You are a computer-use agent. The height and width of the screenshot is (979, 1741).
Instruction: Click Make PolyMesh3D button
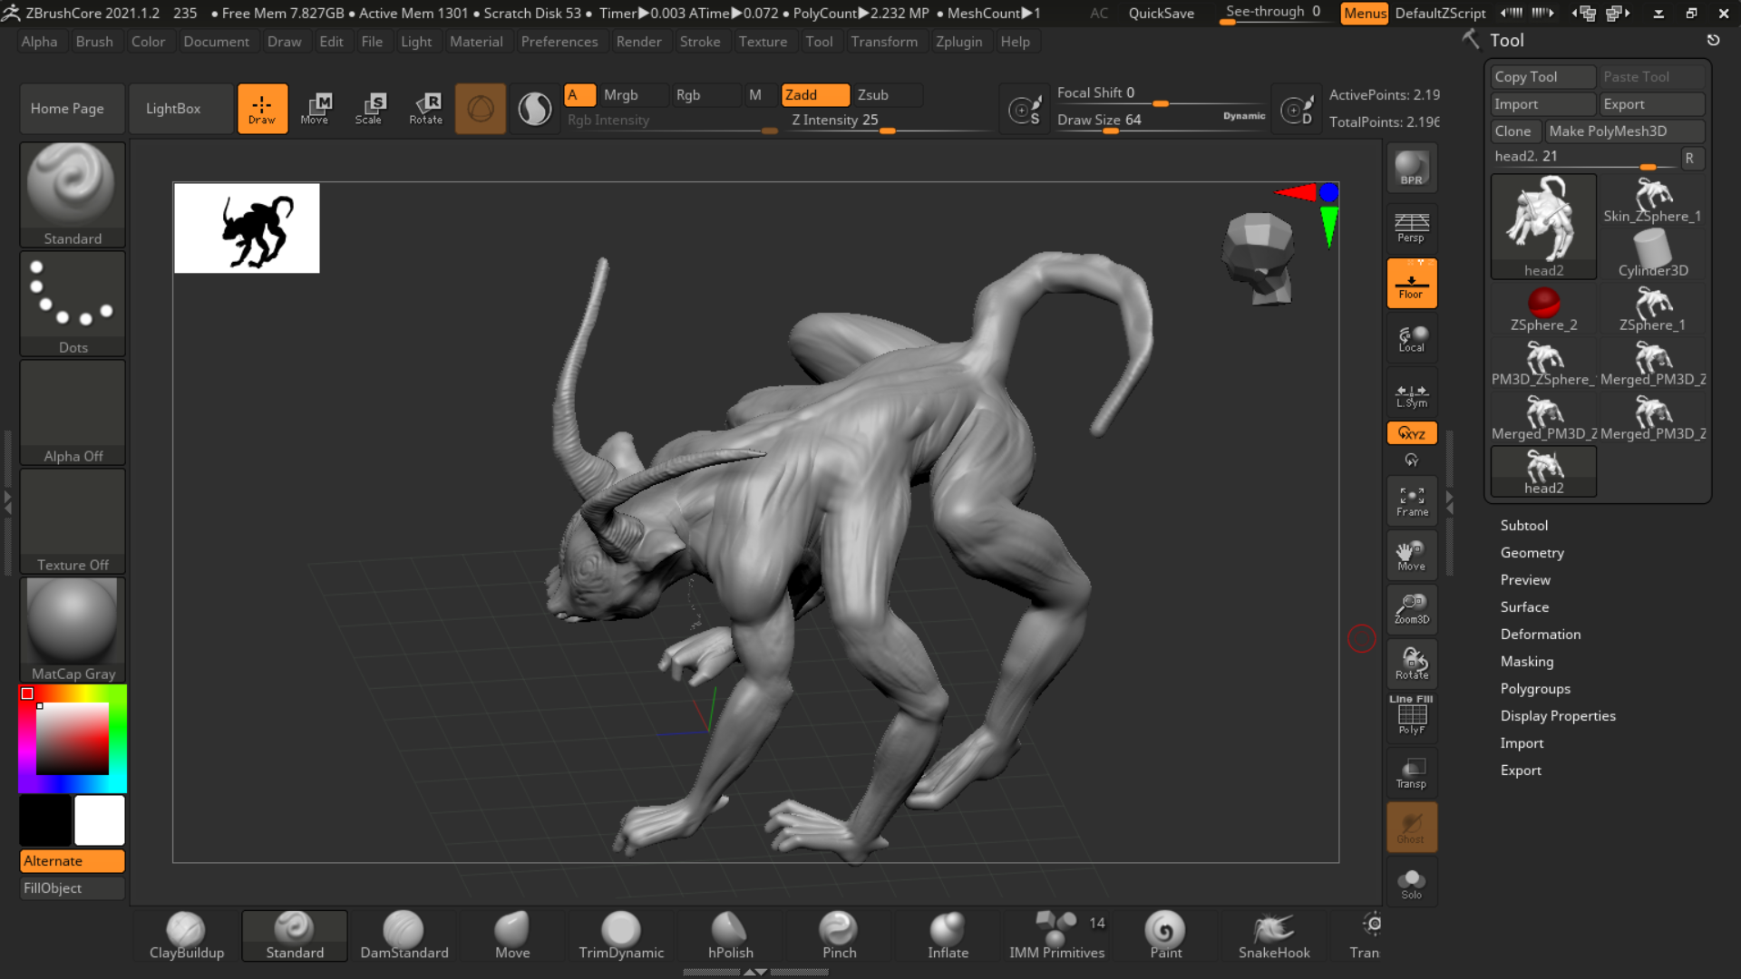coord(1607,131)
